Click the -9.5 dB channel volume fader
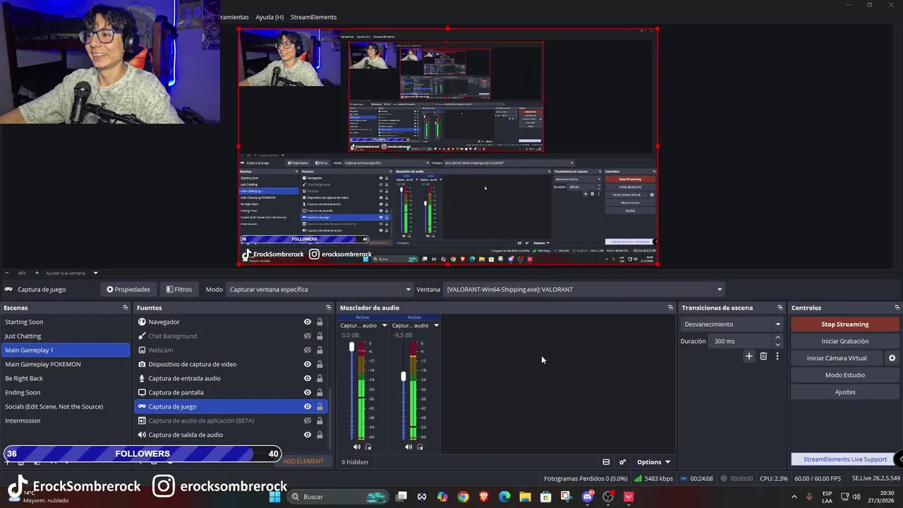The height and width of the screenshot is (508, 903). coord(404,376)
